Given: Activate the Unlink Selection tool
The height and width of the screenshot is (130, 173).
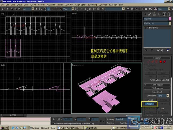Looking at the screenshot, I should [16, 9].
